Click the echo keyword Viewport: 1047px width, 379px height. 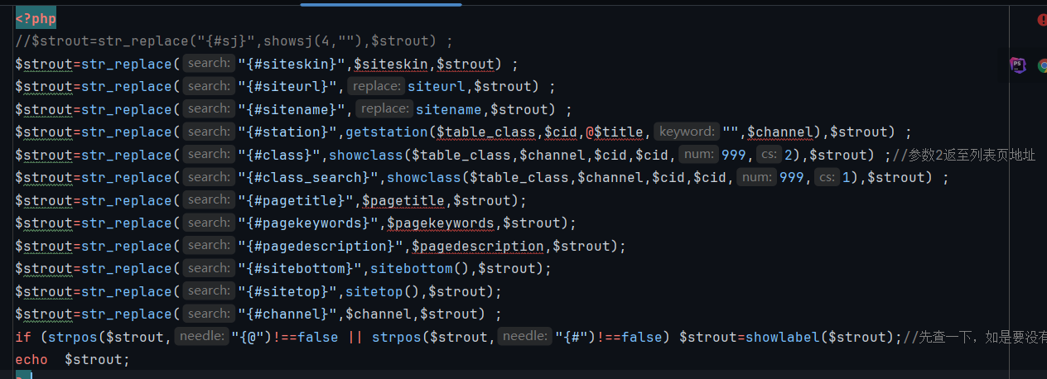coord(31,359)
